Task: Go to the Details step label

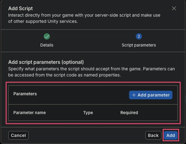Action: pyautogui.click(x=47, y=45)
